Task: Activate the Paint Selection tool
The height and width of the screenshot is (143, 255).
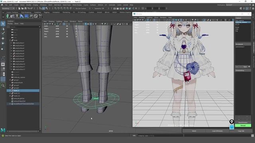Action: pyautogui.click(x=3, y=33)
